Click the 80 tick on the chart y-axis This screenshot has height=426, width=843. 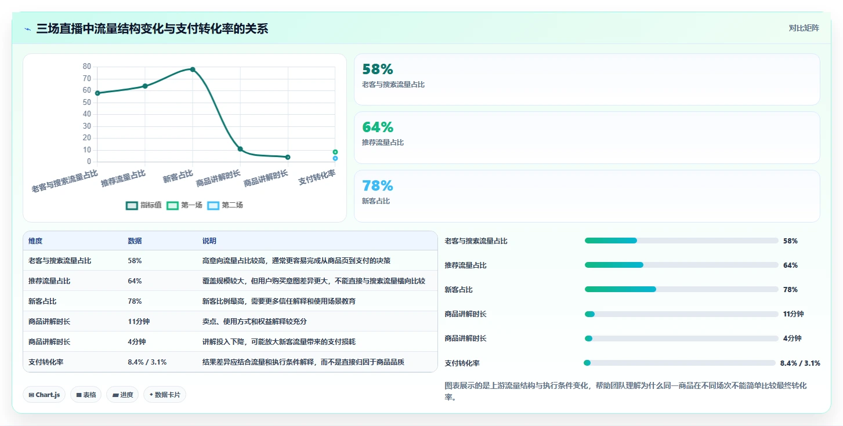87,67
